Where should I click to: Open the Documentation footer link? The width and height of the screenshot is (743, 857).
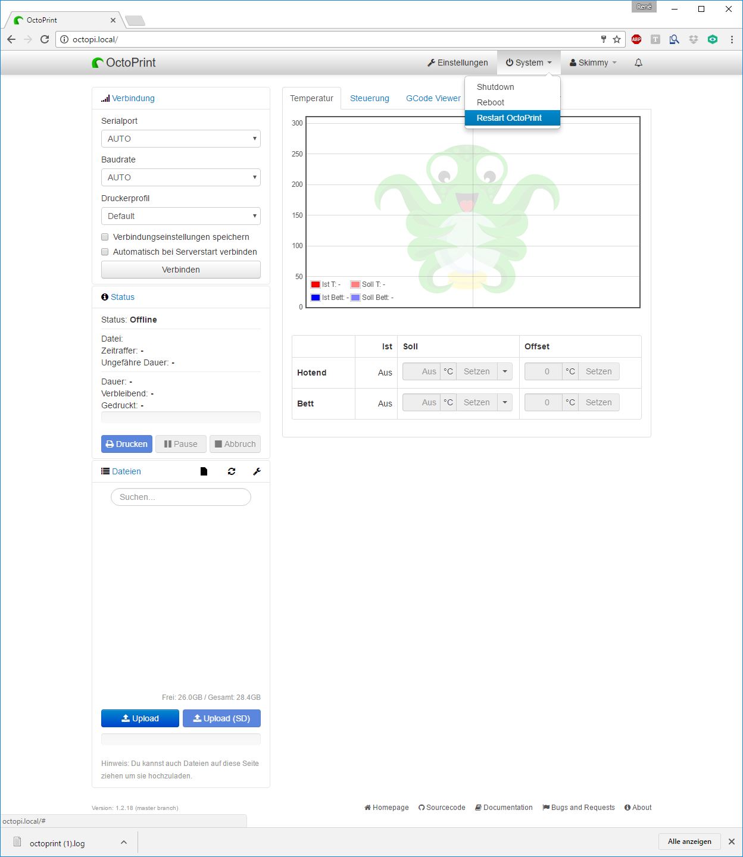504,808
